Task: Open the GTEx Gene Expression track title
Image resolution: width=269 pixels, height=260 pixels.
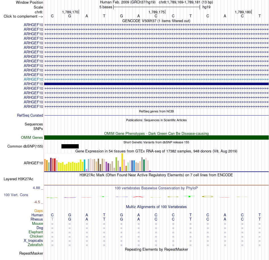Action: [x=156, y=151]
